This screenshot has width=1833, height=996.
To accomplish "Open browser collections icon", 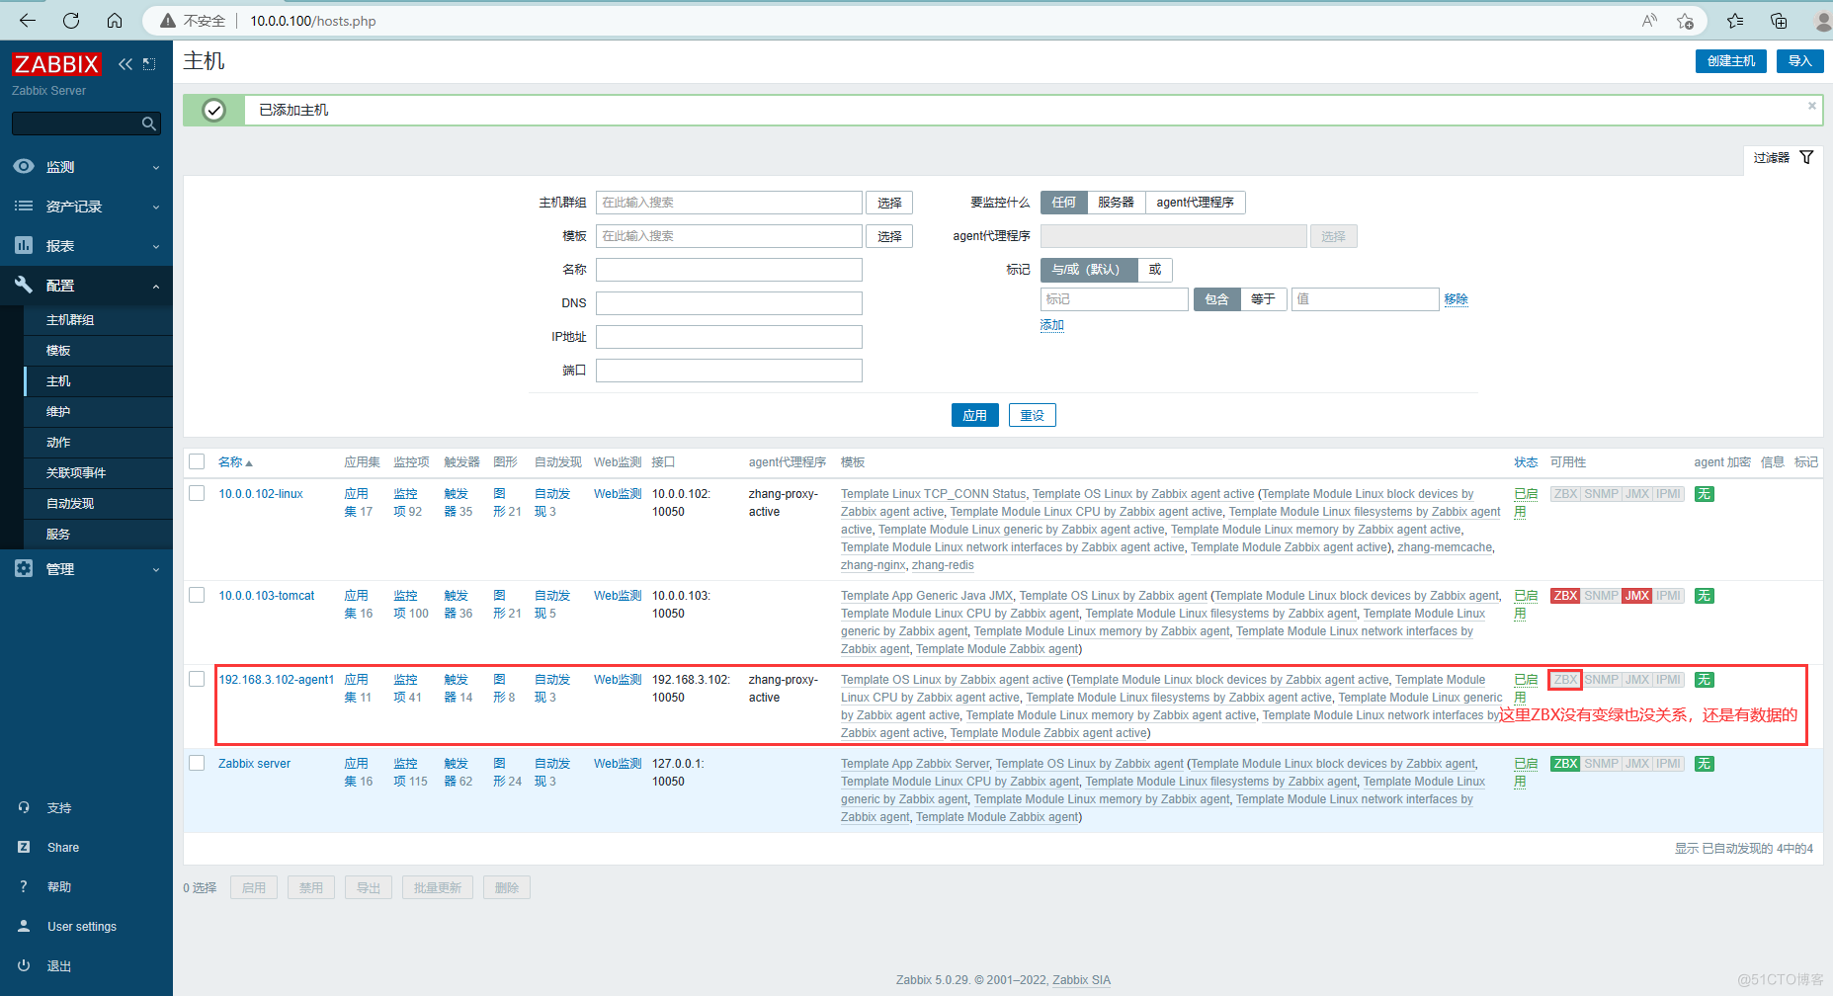I will click(x=1779, y=21).
